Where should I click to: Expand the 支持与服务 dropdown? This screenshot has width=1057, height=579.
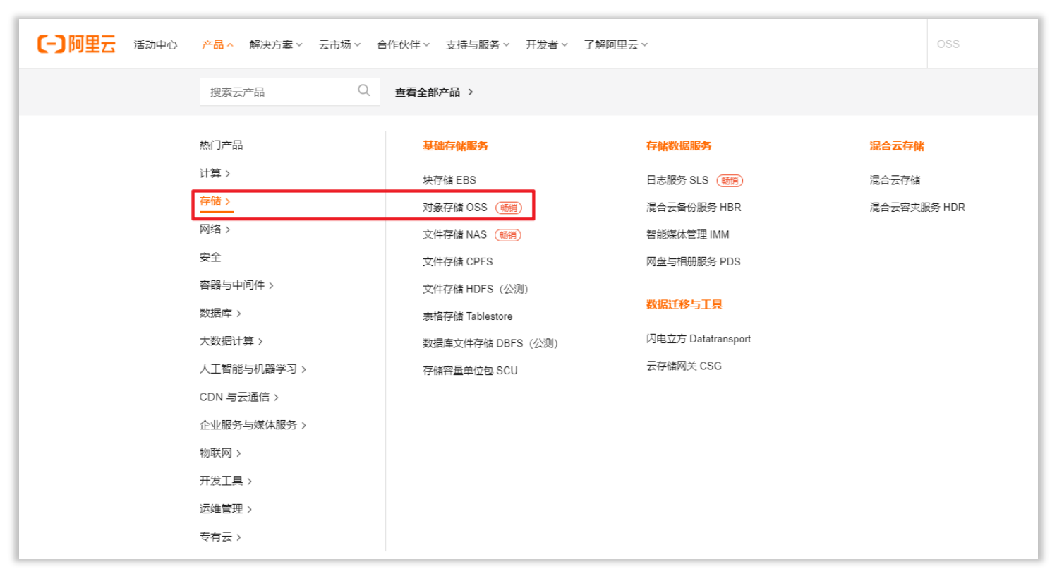point(477,44)
